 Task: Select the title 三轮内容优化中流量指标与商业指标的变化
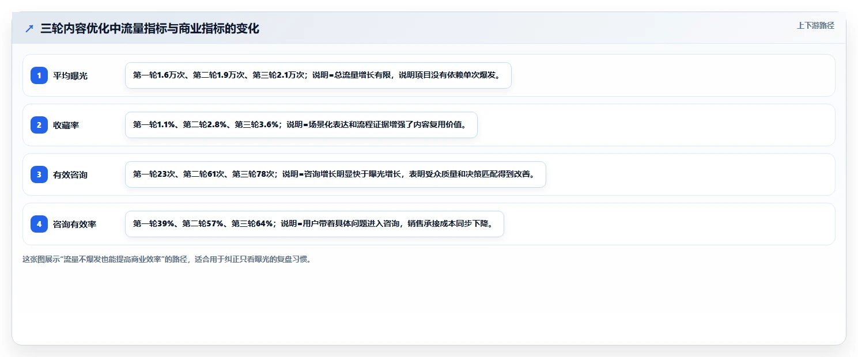[150, 28]
